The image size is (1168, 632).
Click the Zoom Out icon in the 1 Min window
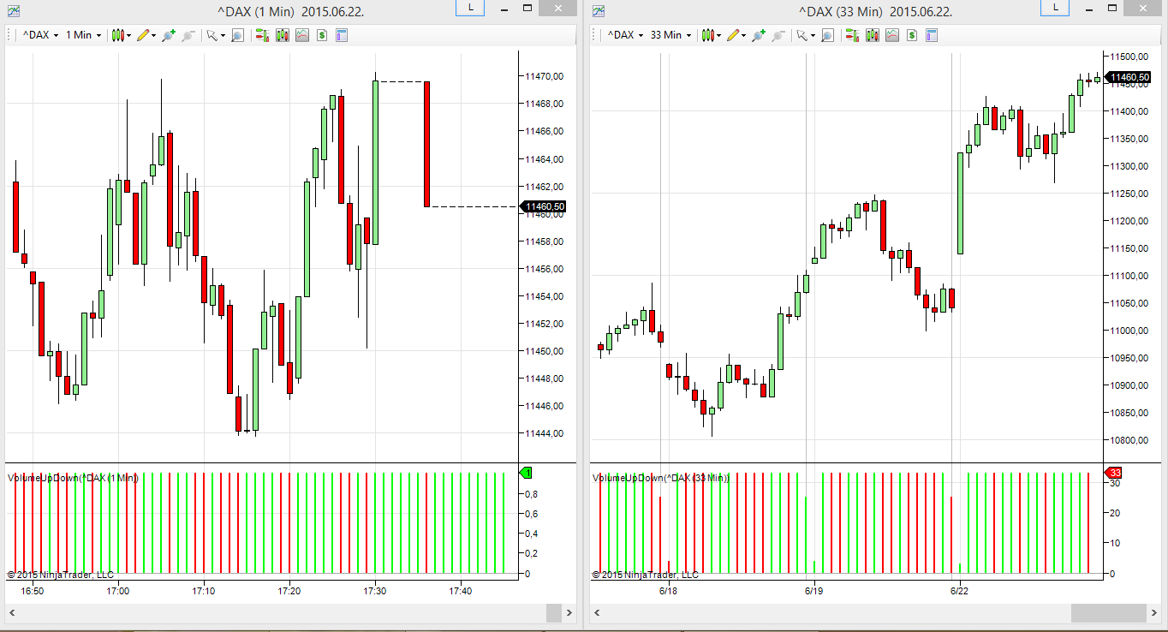click(188, 35)
